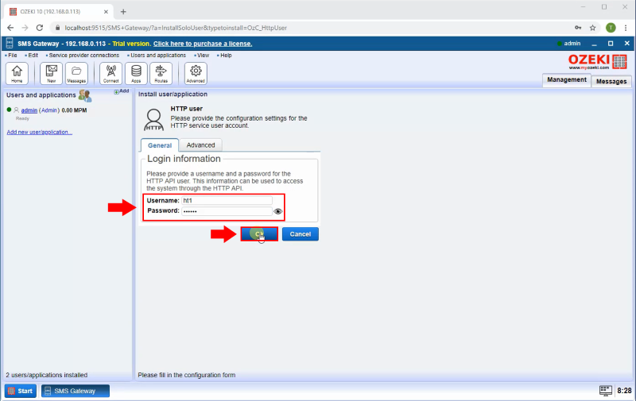
Task: Open the Connect antenna toolbar icon
Action: click(x=111, y=73)
